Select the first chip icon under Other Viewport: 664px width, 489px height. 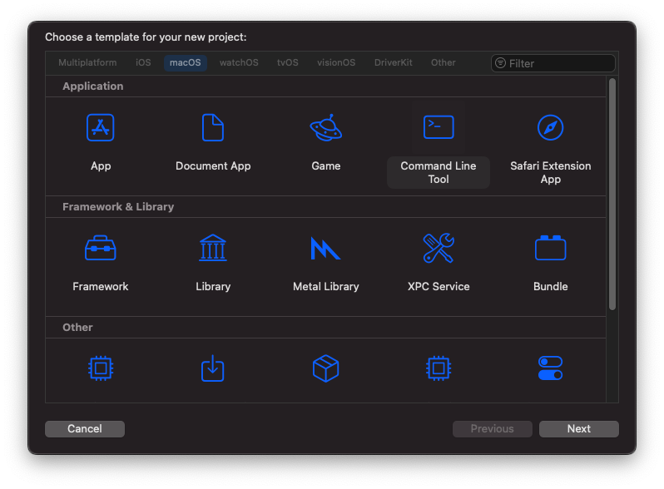[101, 368]
